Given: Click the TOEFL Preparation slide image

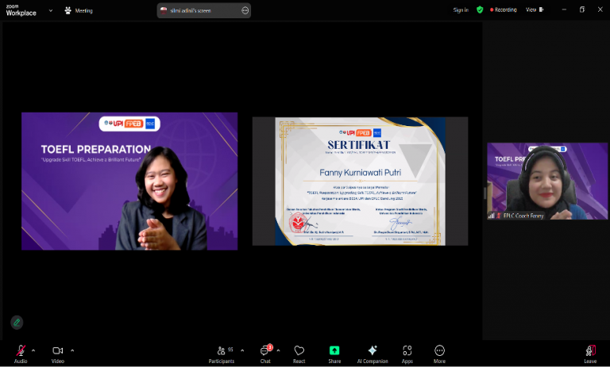Looking at the screenshot, I should 129,181.
